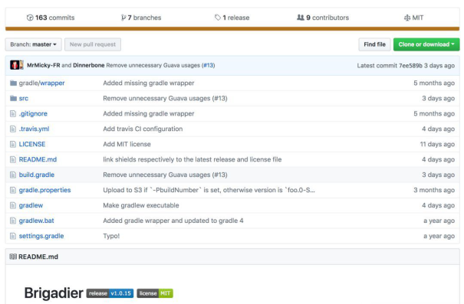Open the Branch: master dropdown
Screen dimensions: 464x304
pyautogui.click(x=34, y=44)
